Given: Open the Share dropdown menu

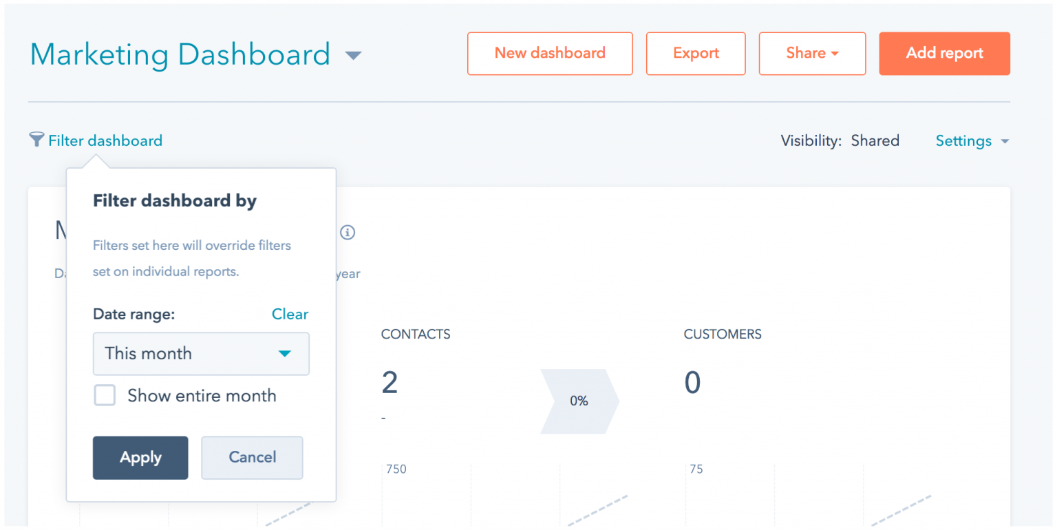Looking at the screenshot, I should pos(812,53).
